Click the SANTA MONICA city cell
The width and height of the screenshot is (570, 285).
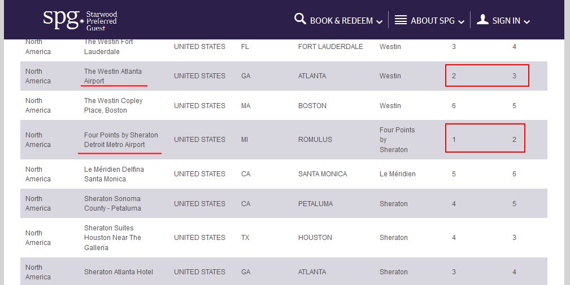(322, 174)
